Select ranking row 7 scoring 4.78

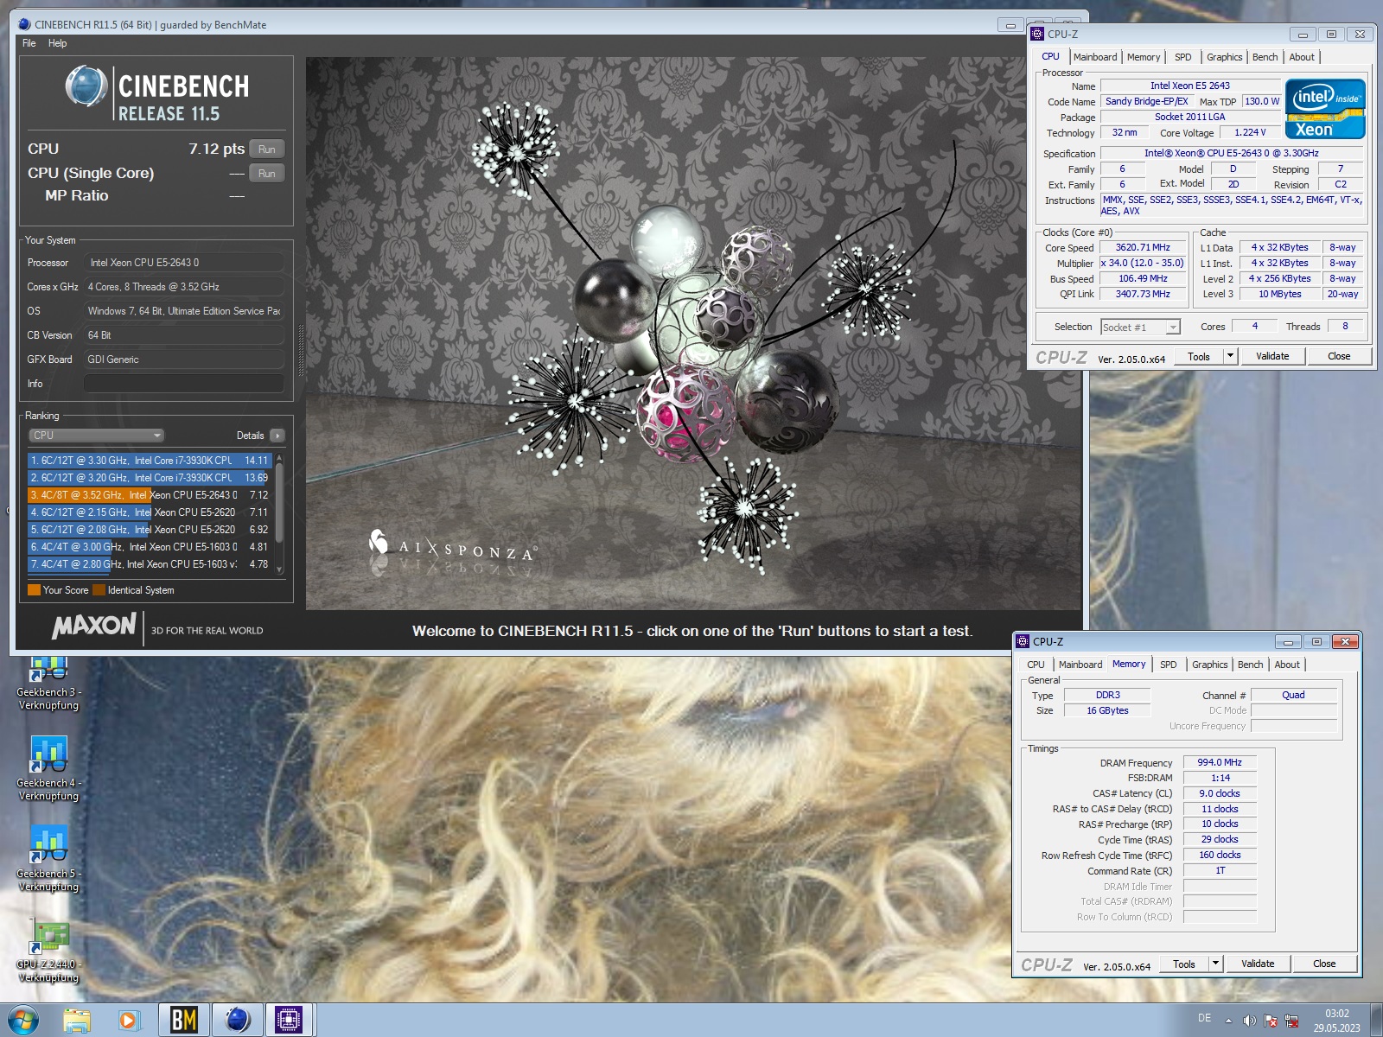[x=150, y=564]
